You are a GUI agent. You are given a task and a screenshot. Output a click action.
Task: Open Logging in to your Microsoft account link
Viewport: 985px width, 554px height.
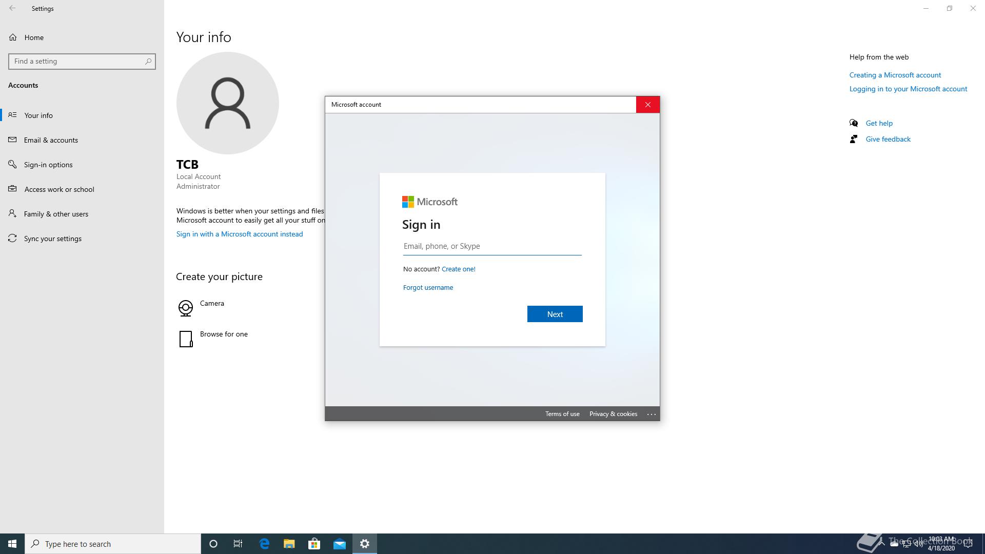[908, 89]
